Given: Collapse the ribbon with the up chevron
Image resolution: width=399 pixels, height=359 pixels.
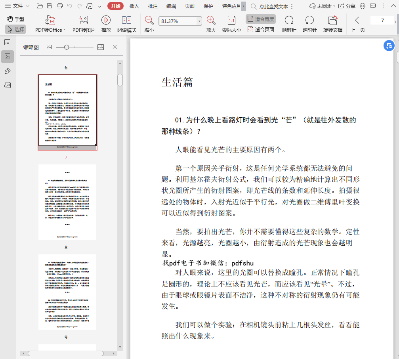Looking at the screenshot, I should [393, 6].
